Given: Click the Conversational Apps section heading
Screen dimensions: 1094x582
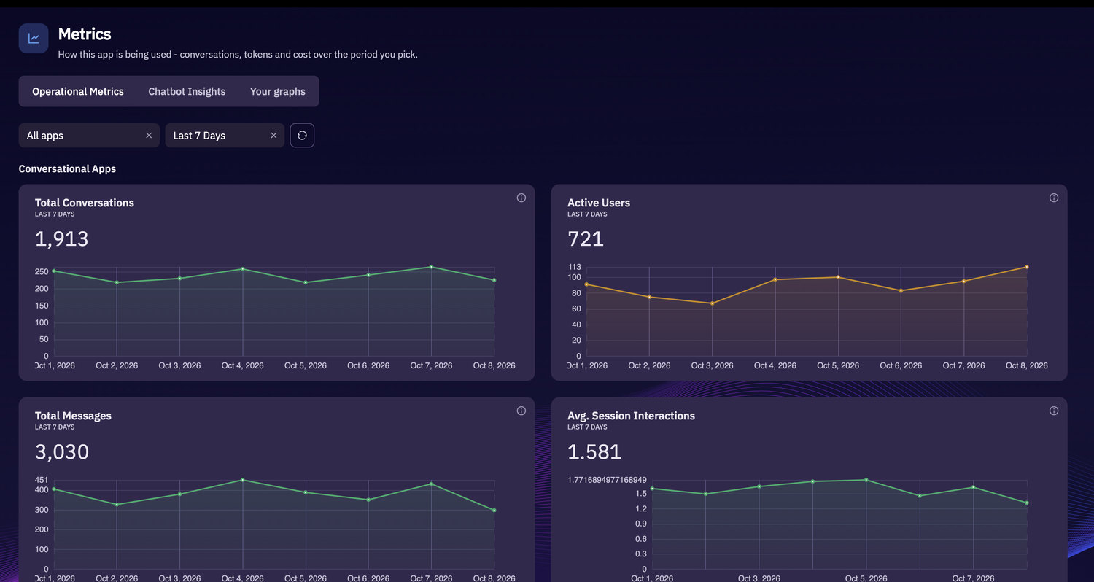Looking at the screenshot, I should coord(67,168).
